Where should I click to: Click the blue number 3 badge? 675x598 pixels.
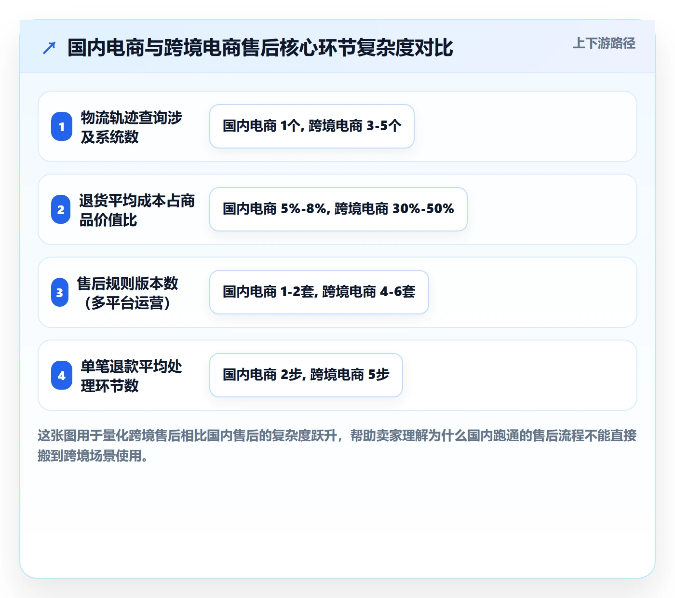60,292
